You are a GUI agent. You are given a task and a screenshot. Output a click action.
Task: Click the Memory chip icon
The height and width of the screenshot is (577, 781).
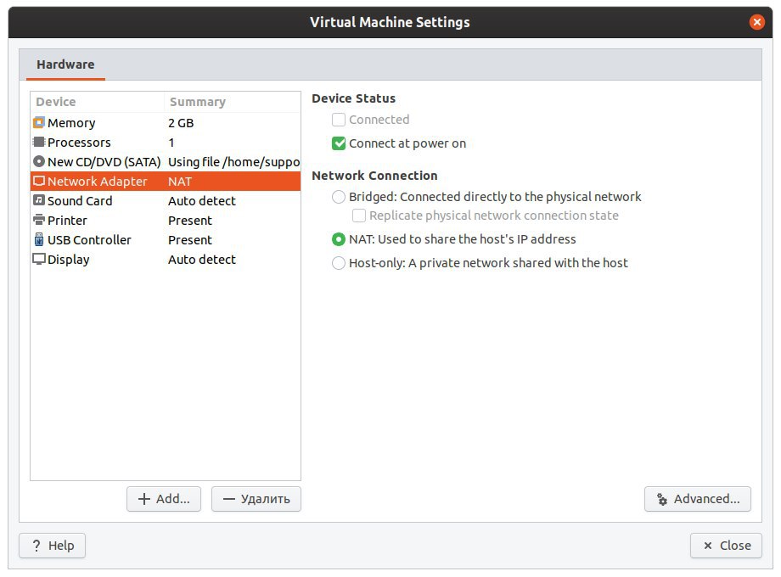point(39,122)
